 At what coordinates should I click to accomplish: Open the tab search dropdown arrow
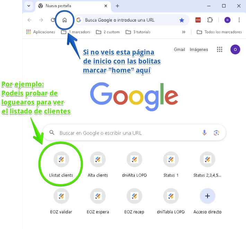click(29, 6)
